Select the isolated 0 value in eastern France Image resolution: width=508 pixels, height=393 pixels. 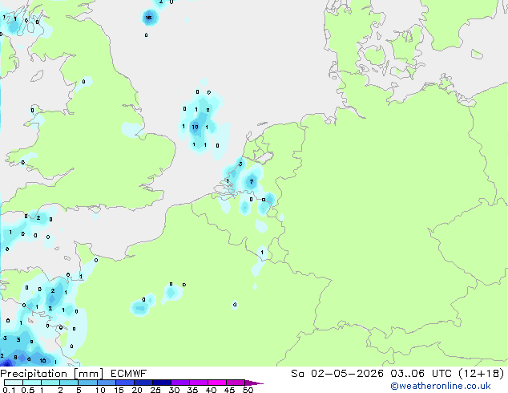point(235,305)
